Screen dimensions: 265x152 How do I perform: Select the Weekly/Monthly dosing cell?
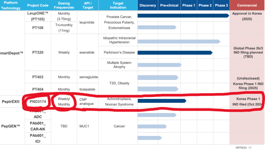(64, 102)
